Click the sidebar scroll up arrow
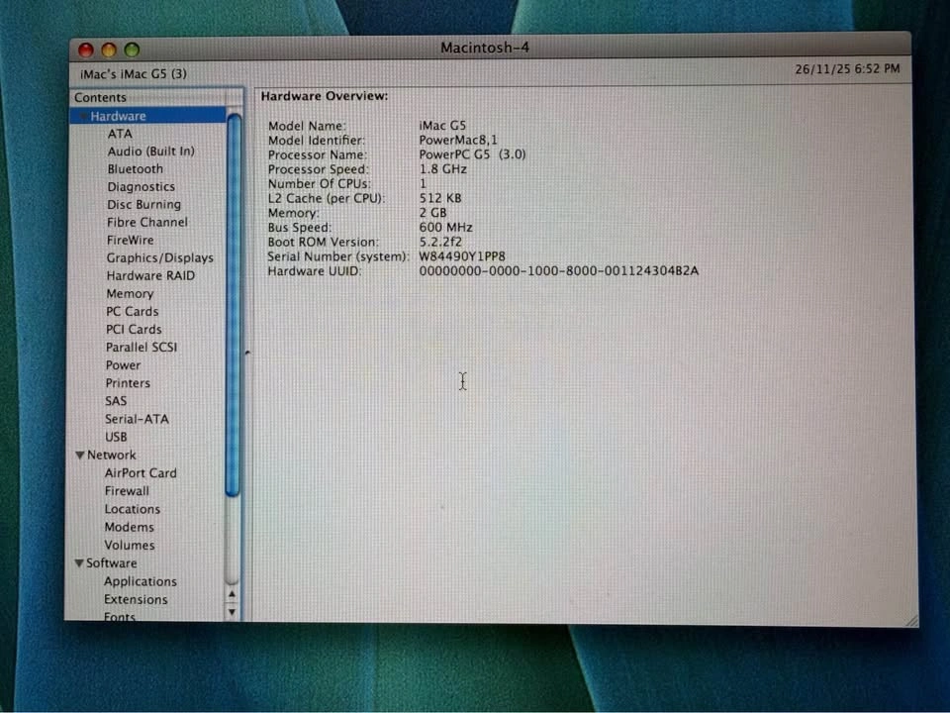The width and height of the screenshot is (950, 713). [232, 595]
